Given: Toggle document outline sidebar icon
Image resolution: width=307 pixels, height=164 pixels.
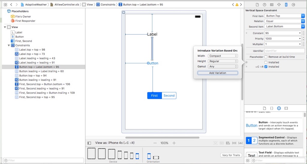Looking at the screenshot, I should 89,143.
